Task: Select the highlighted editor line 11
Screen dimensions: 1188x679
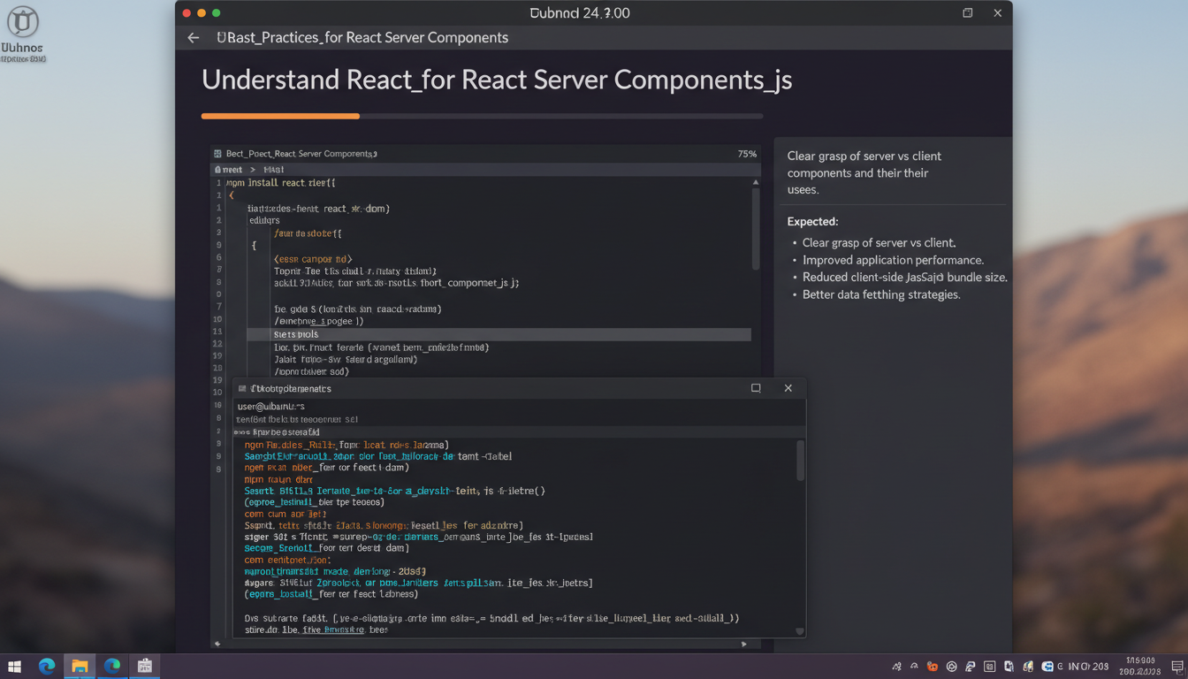Action: tap(499, 335)
